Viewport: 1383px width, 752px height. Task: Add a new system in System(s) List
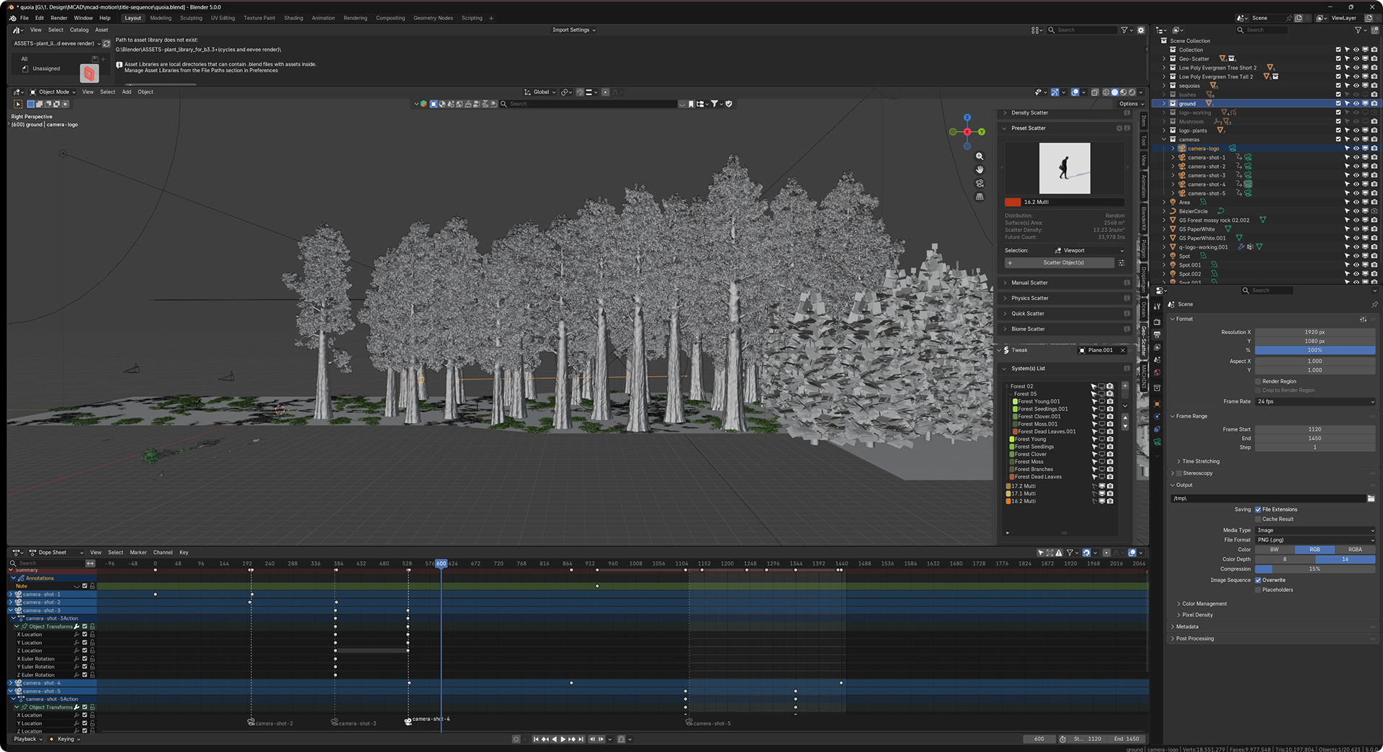tap(1125, 386)
